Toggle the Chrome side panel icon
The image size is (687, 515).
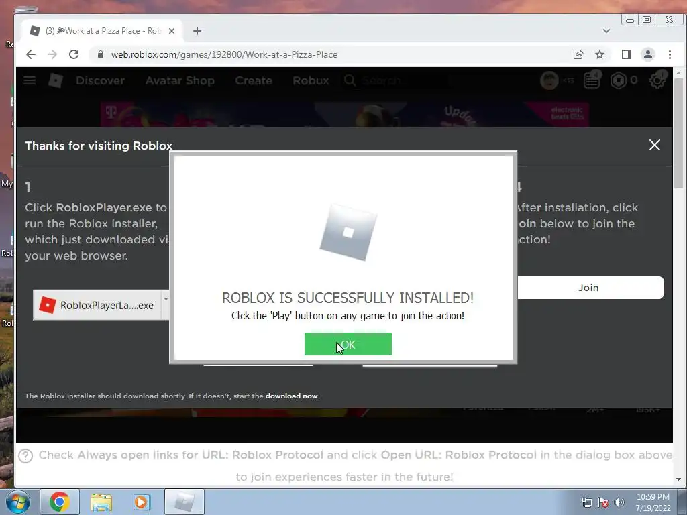(627, 54)
